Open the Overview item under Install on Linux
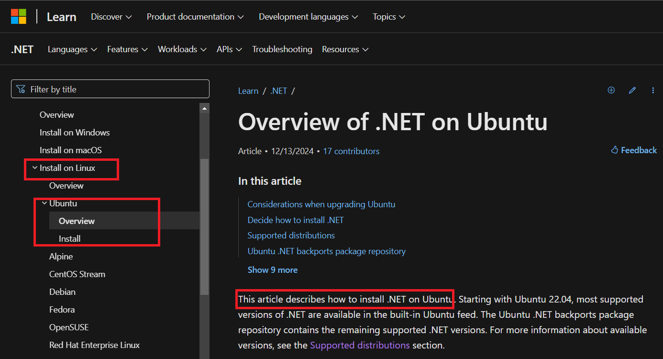Viewport: 663px width, 359px height. [66, 186]
